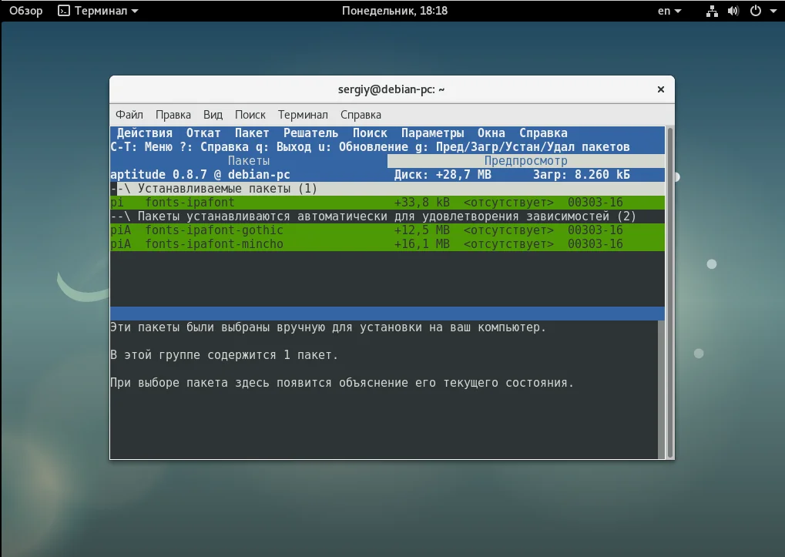Open the Обзор activities overview
The width and height of the screenshot is (785, 557).
(25, 11)
